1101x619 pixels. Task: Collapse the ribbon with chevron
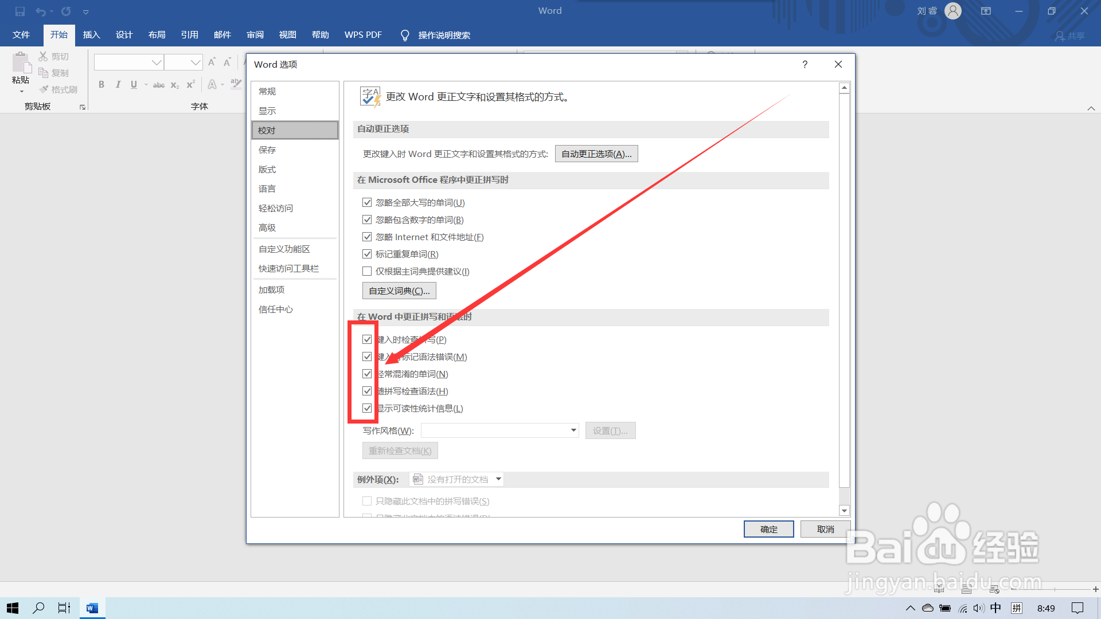(x=1091, y=108)
